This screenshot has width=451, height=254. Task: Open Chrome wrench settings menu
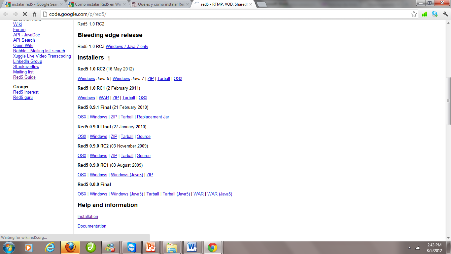(445, 14)
